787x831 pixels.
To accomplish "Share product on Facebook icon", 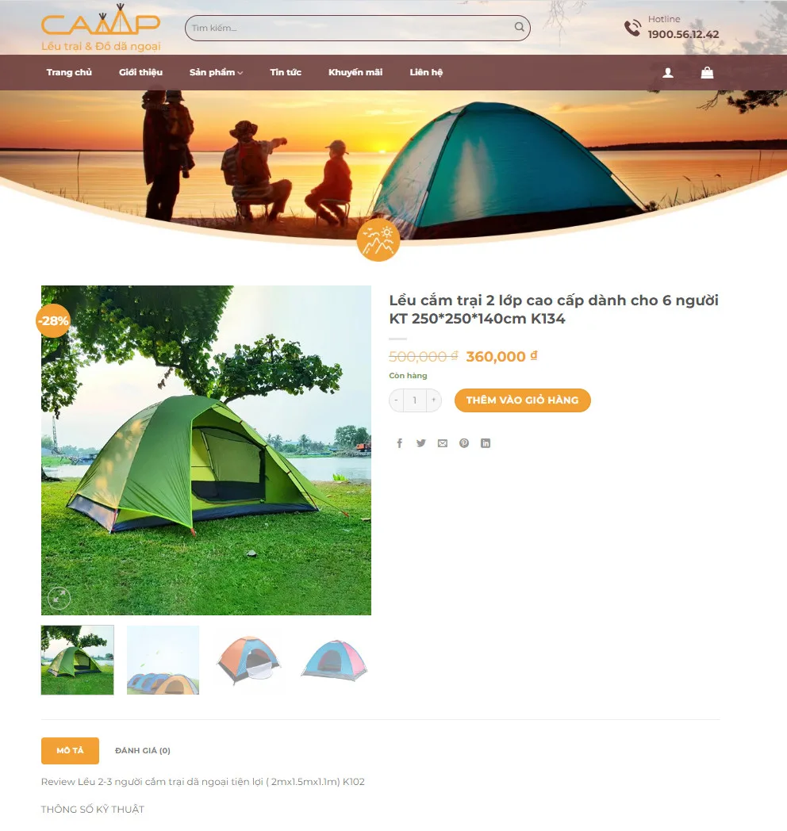I will click(x=399, y=443).
